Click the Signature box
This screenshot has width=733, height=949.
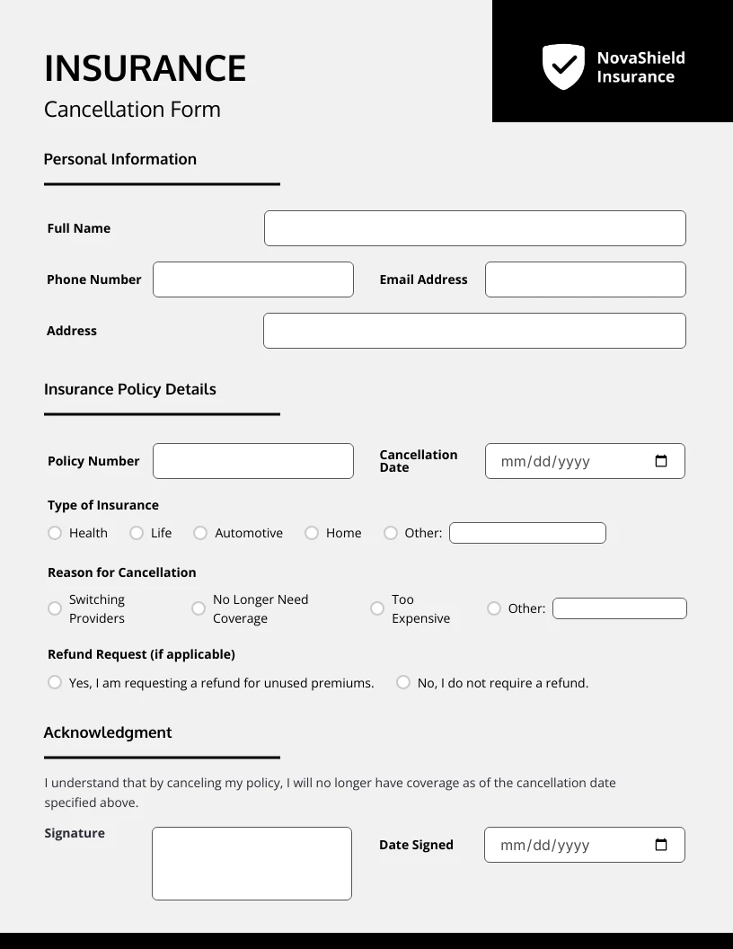point(252,863)
